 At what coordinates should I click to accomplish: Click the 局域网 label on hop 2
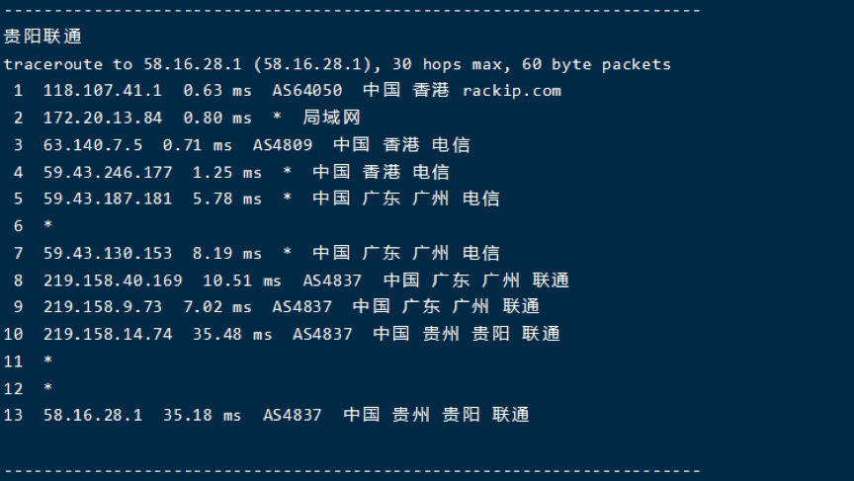[x=331, y=118]
